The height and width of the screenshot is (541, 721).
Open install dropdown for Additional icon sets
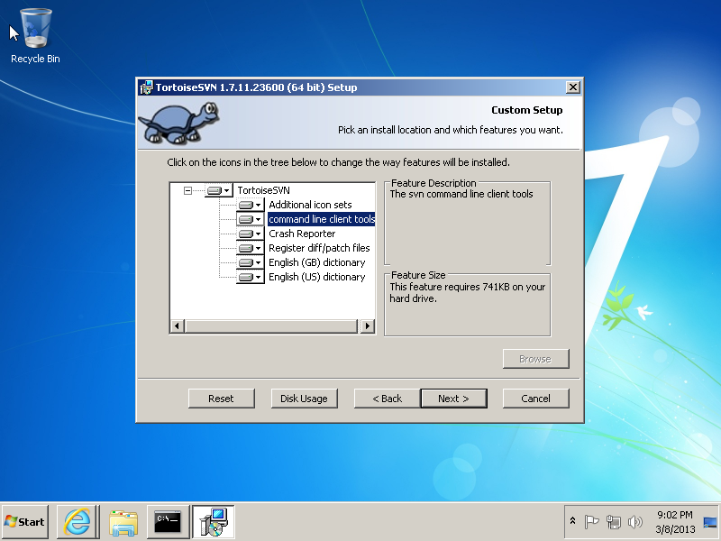tap(251, 205)
